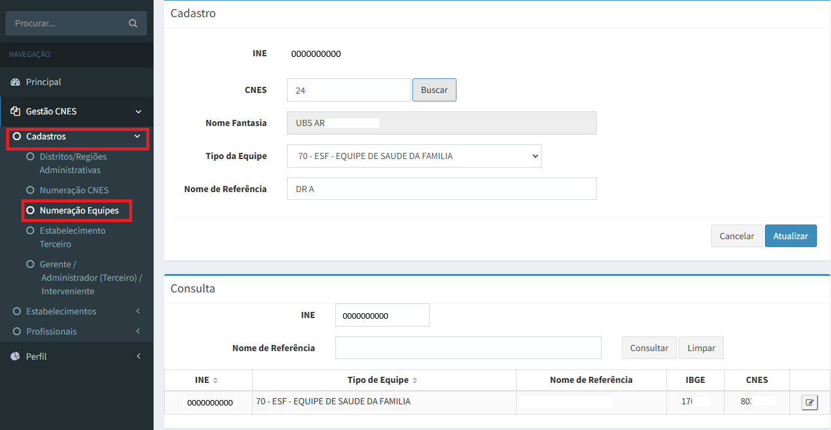
Task: Click the Perfil pie chart icon
Action: point(15,356)
